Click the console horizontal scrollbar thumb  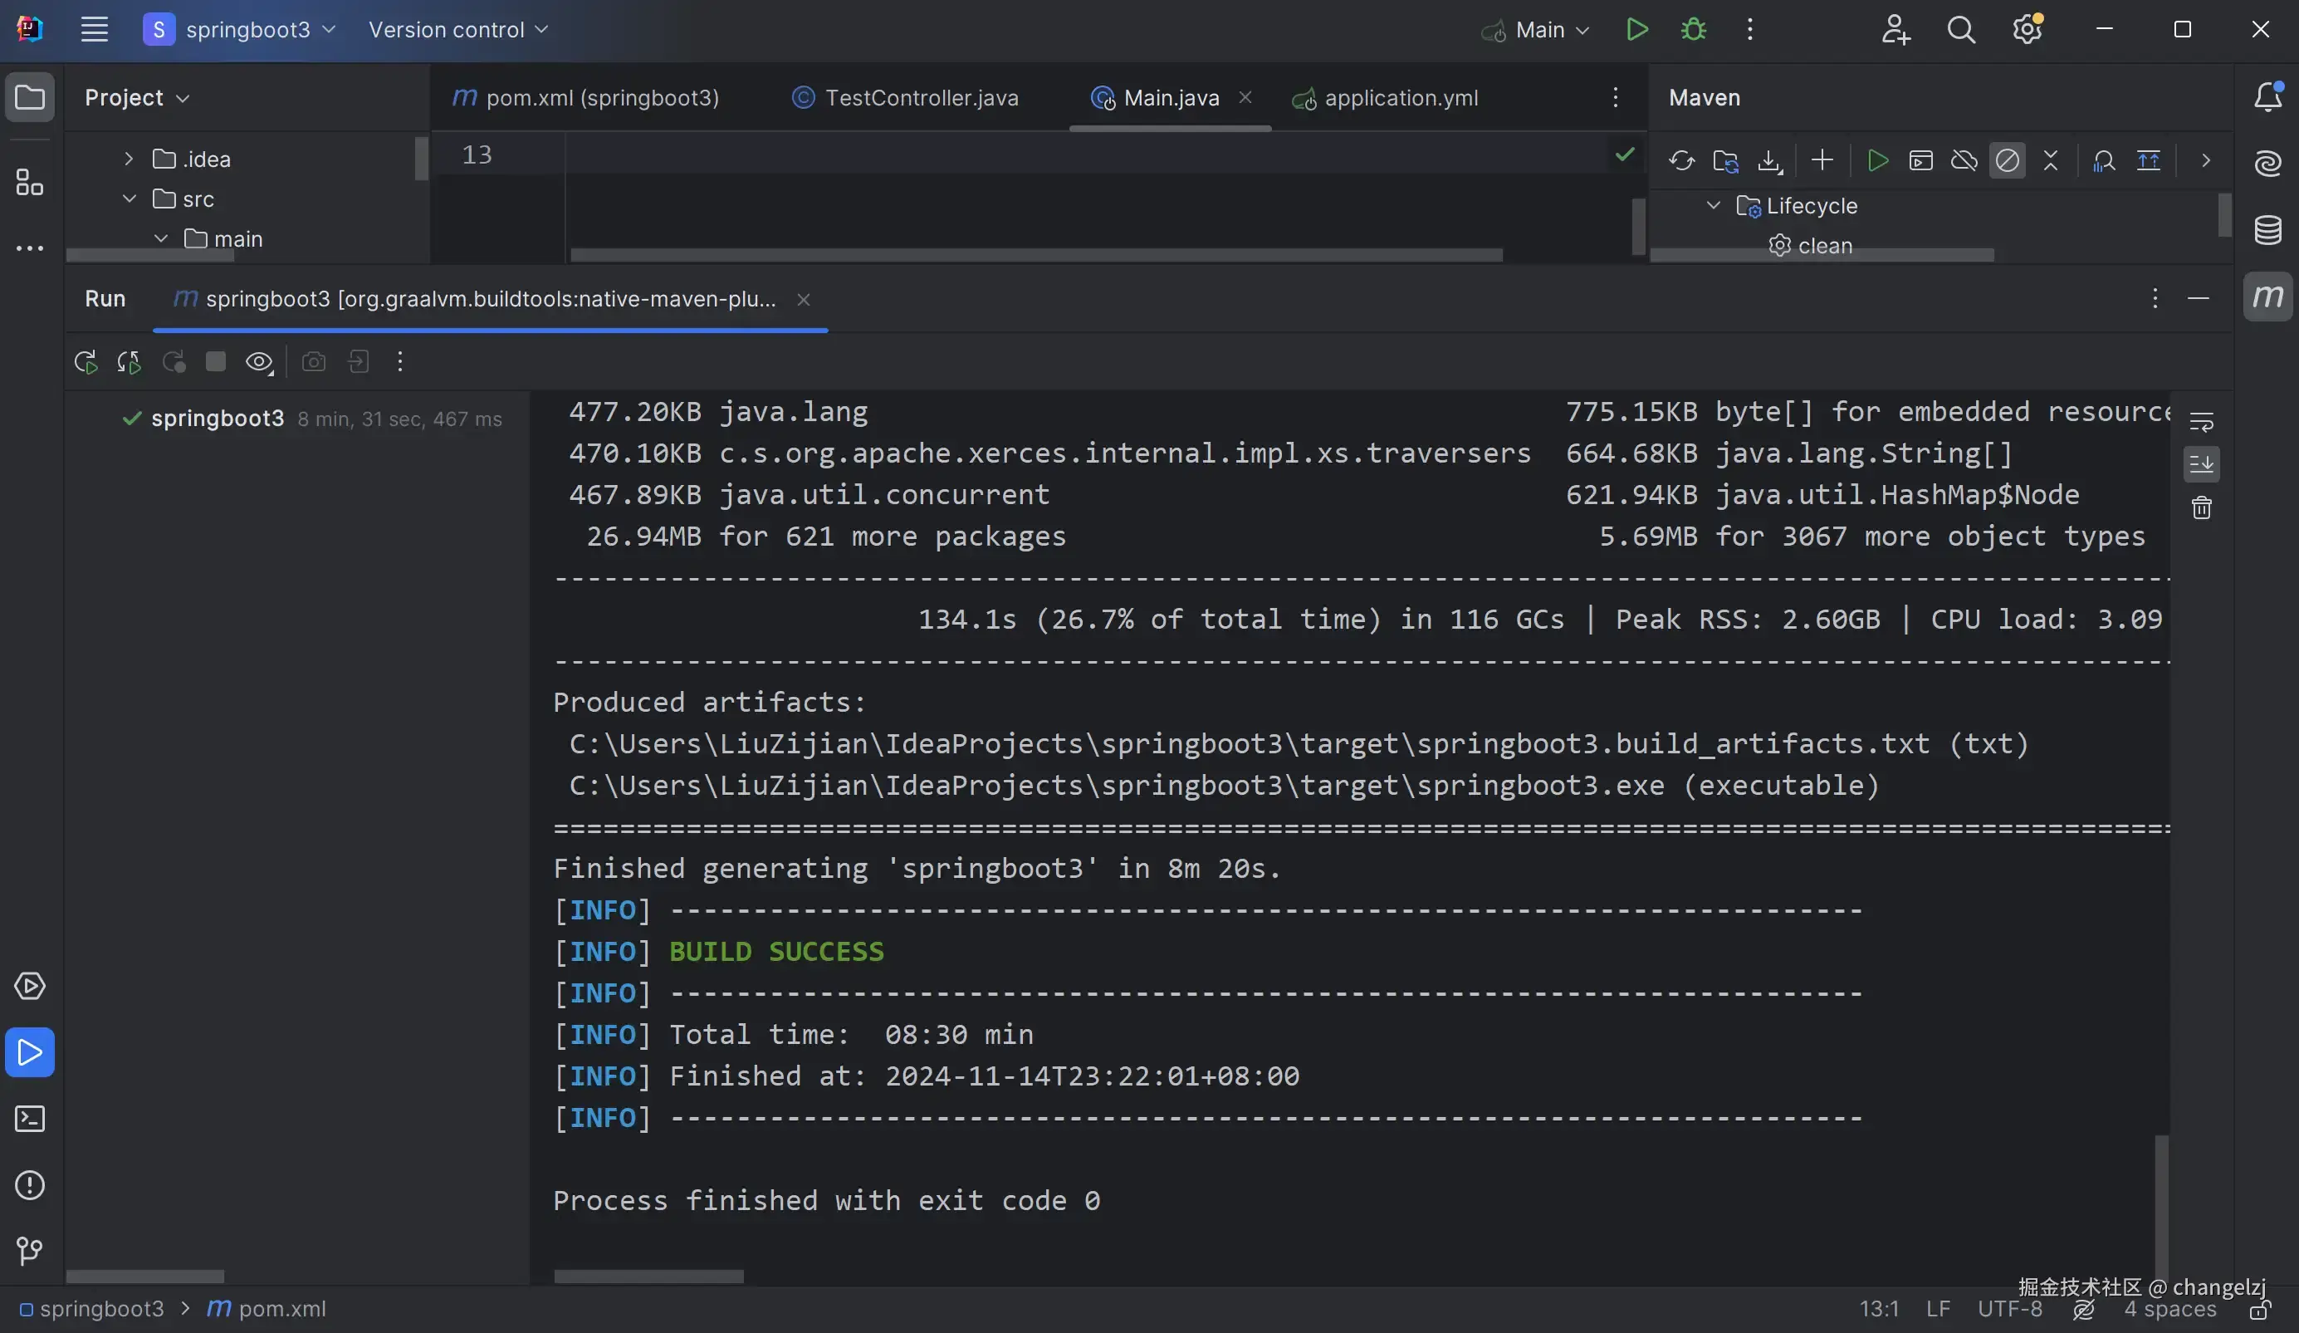coord(648,1276)
